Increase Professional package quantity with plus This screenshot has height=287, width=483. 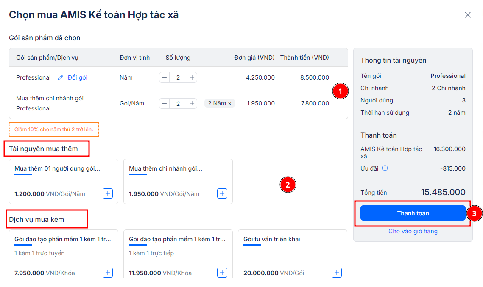(192, 77)
